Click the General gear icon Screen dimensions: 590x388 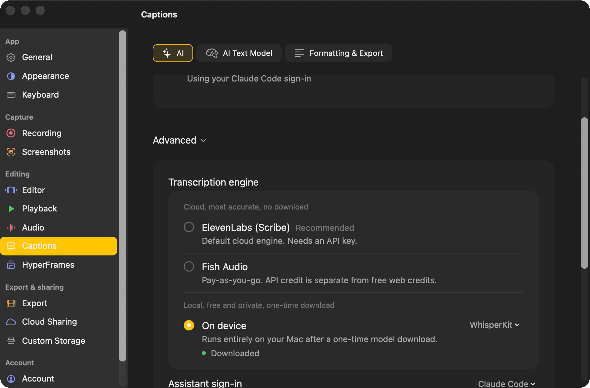pyautogui.click(x=11, y=57)
